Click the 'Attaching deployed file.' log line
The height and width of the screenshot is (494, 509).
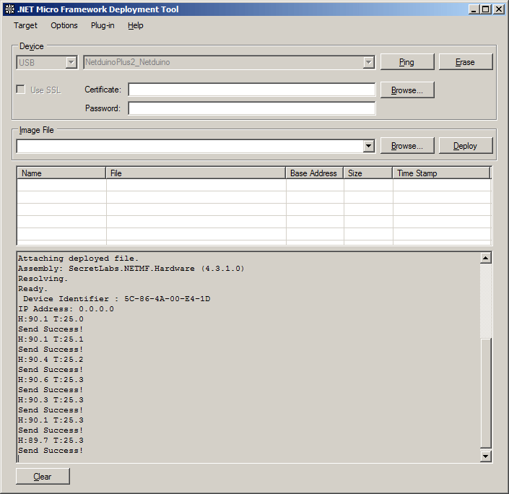coord(78,259)
